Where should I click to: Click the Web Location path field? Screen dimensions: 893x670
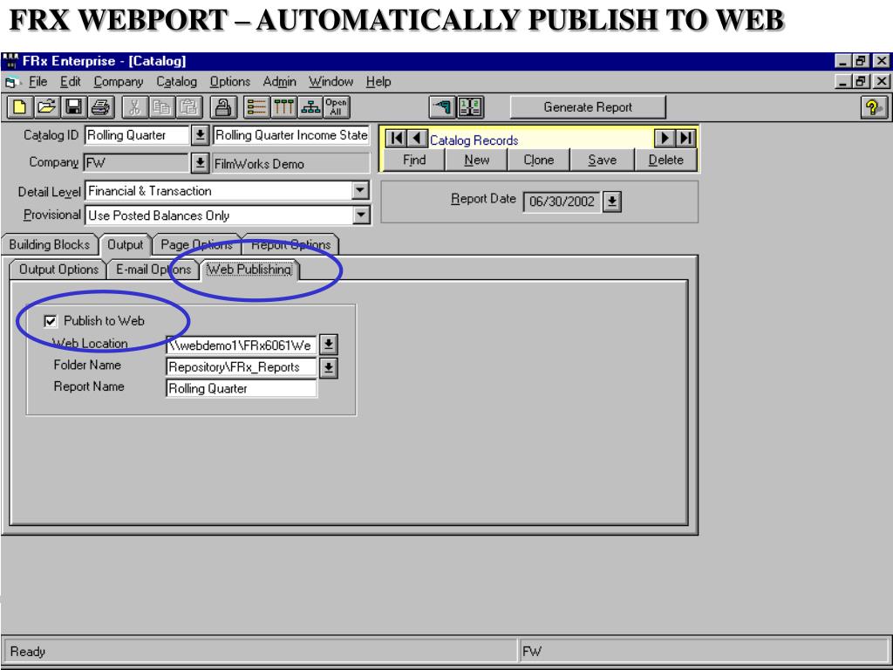(x=242, y=345)
